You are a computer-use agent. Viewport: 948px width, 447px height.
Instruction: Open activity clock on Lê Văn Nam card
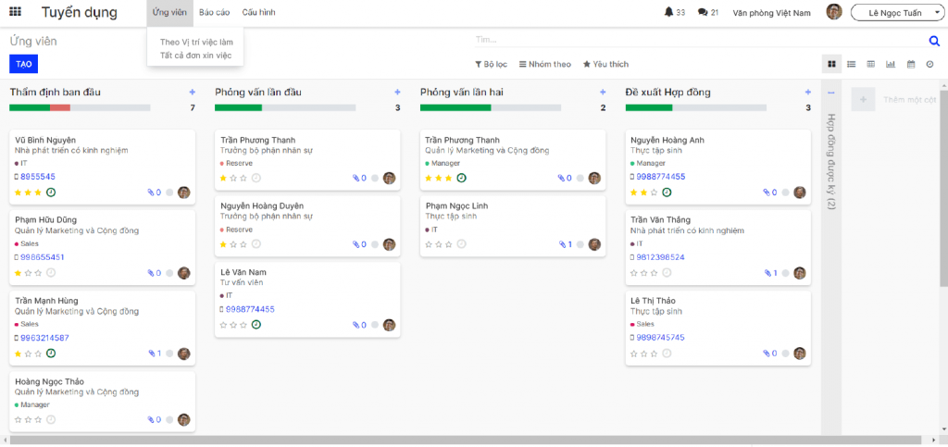pos(256,325)
